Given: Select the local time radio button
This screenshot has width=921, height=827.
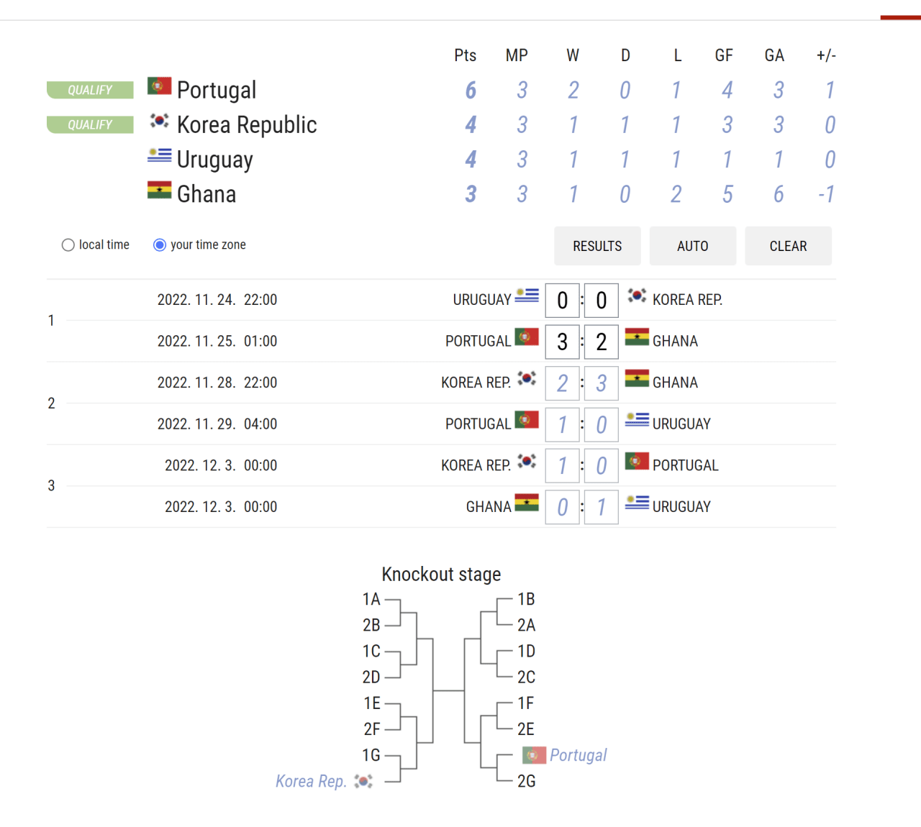Looking at the screenshot, I should [68, 245].
